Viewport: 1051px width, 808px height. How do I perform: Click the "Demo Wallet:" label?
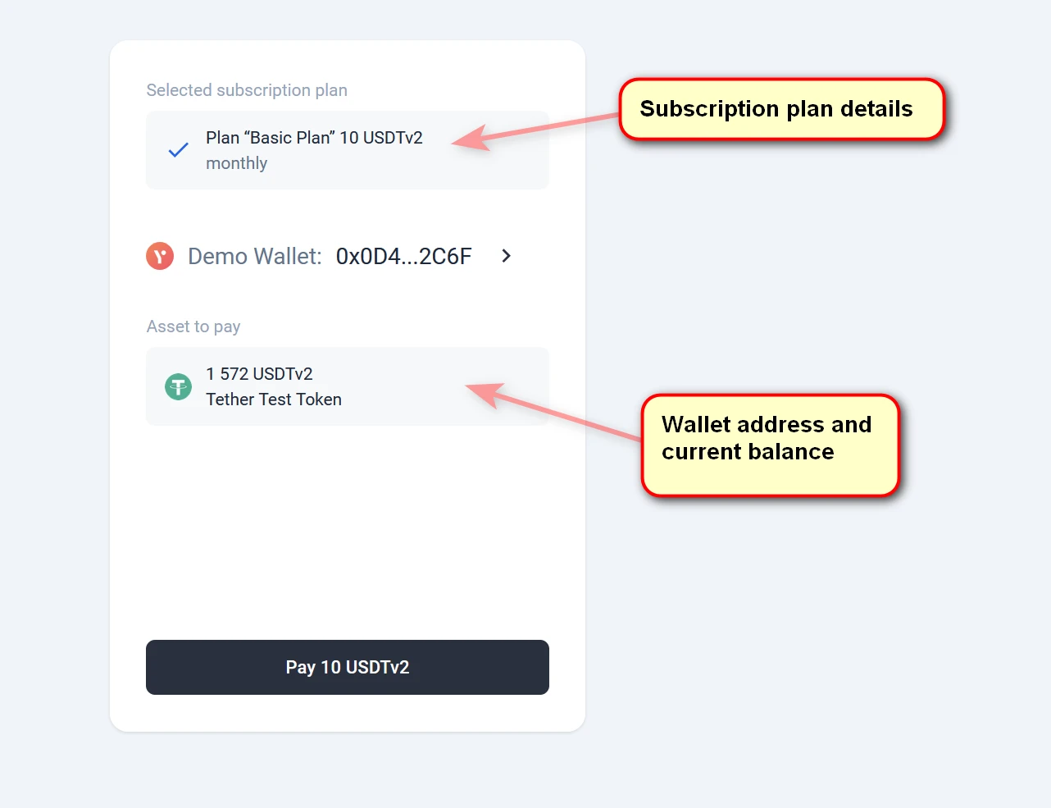click(254, 257)
